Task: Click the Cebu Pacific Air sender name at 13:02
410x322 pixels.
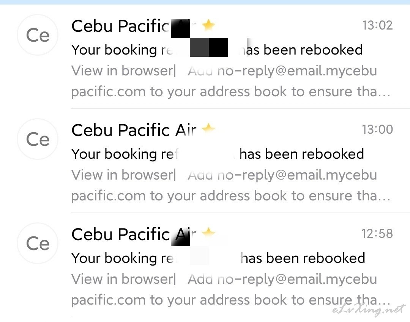Action: (134, 26)
